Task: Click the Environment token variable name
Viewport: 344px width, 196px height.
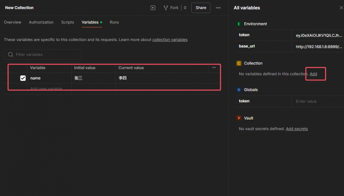Action: point(244,35)
